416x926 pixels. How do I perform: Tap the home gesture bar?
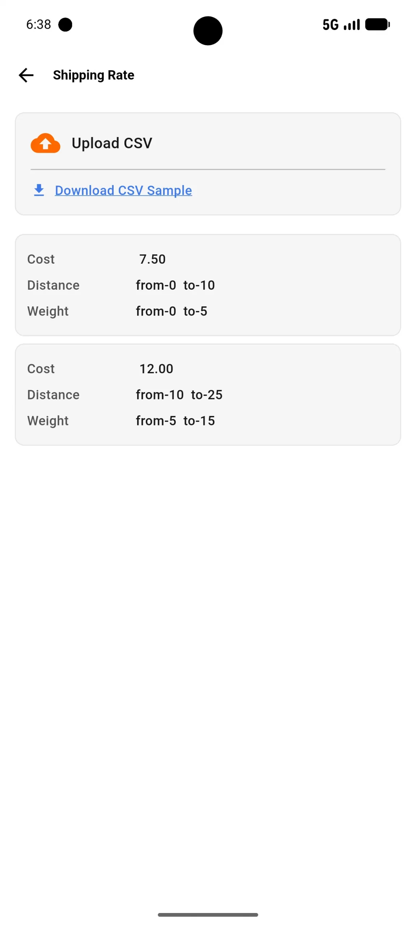tap(208, 915)
